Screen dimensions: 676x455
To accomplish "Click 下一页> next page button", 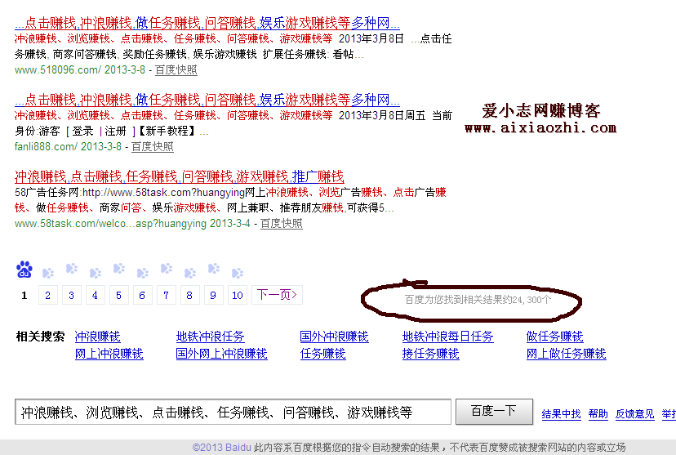I will point(278,295).
